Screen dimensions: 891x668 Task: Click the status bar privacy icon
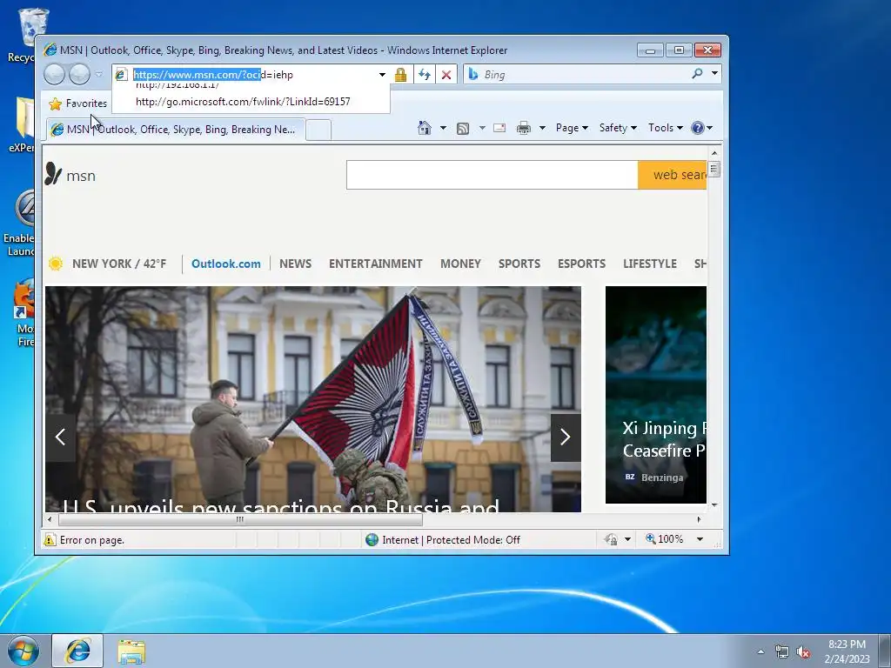[x=612, y=539]
